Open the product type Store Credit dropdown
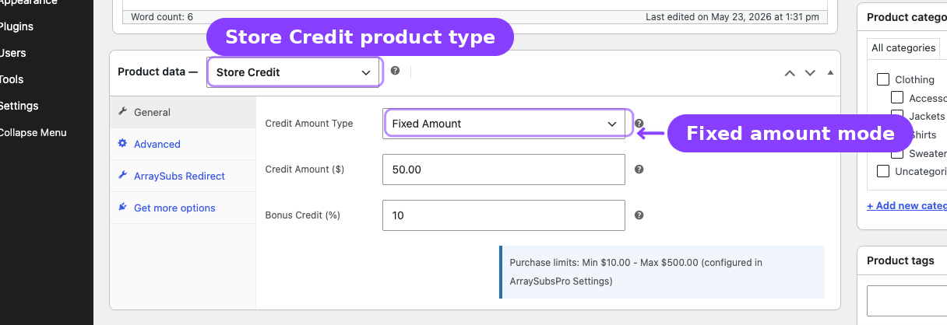 tap(294, 72)
